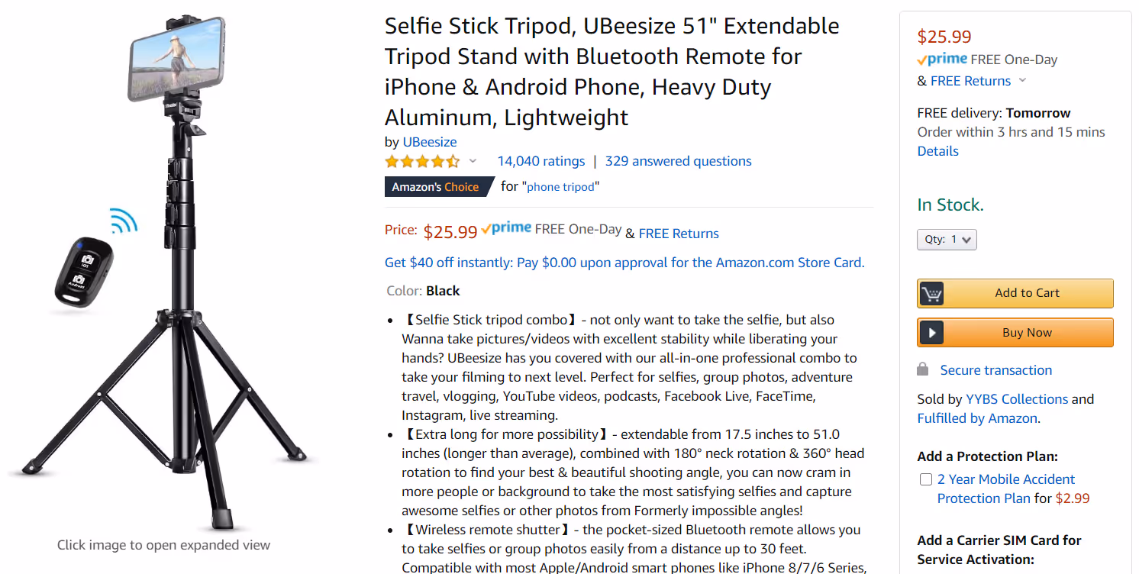Click the arrow icon on Buy Now button

[x=931, y=331]
